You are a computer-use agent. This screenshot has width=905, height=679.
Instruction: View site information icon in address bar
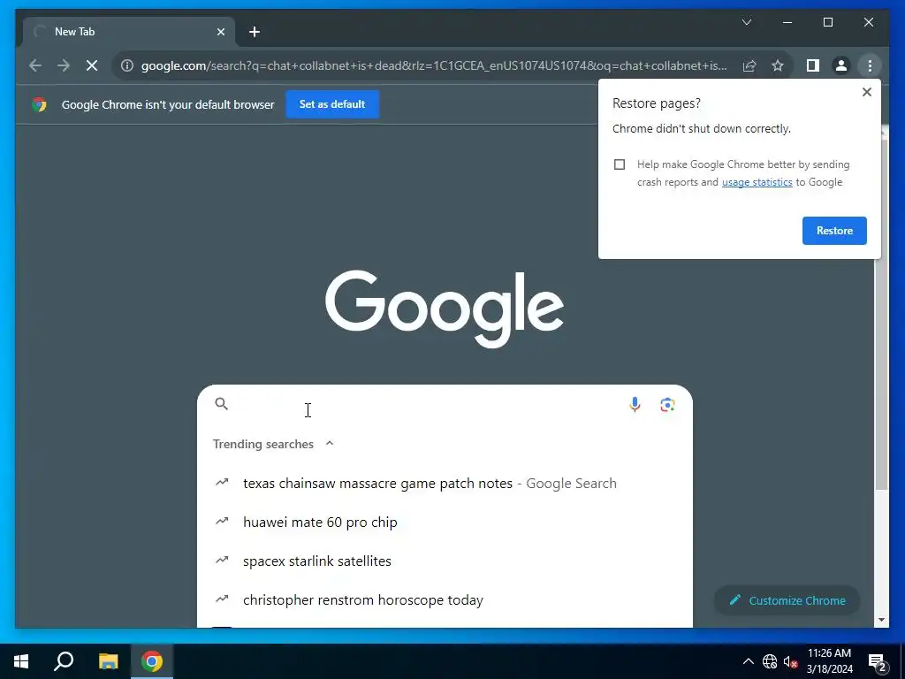127,65
